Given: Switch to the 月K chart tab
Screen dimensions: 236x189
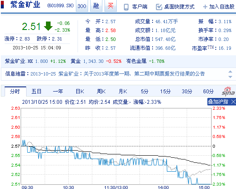Looking at the screenshot, I should [x=123, y=92].
